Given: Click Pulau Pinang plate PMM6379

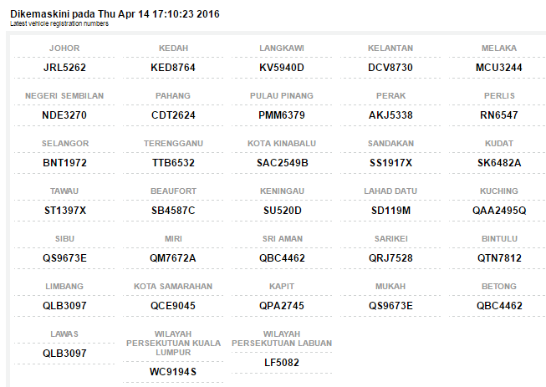Looking at the screenshot, I should (282, 115).
